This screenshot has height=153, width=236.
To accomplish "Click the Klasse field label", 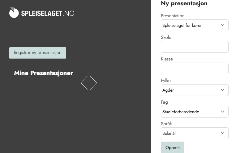I will click(167, 59).
